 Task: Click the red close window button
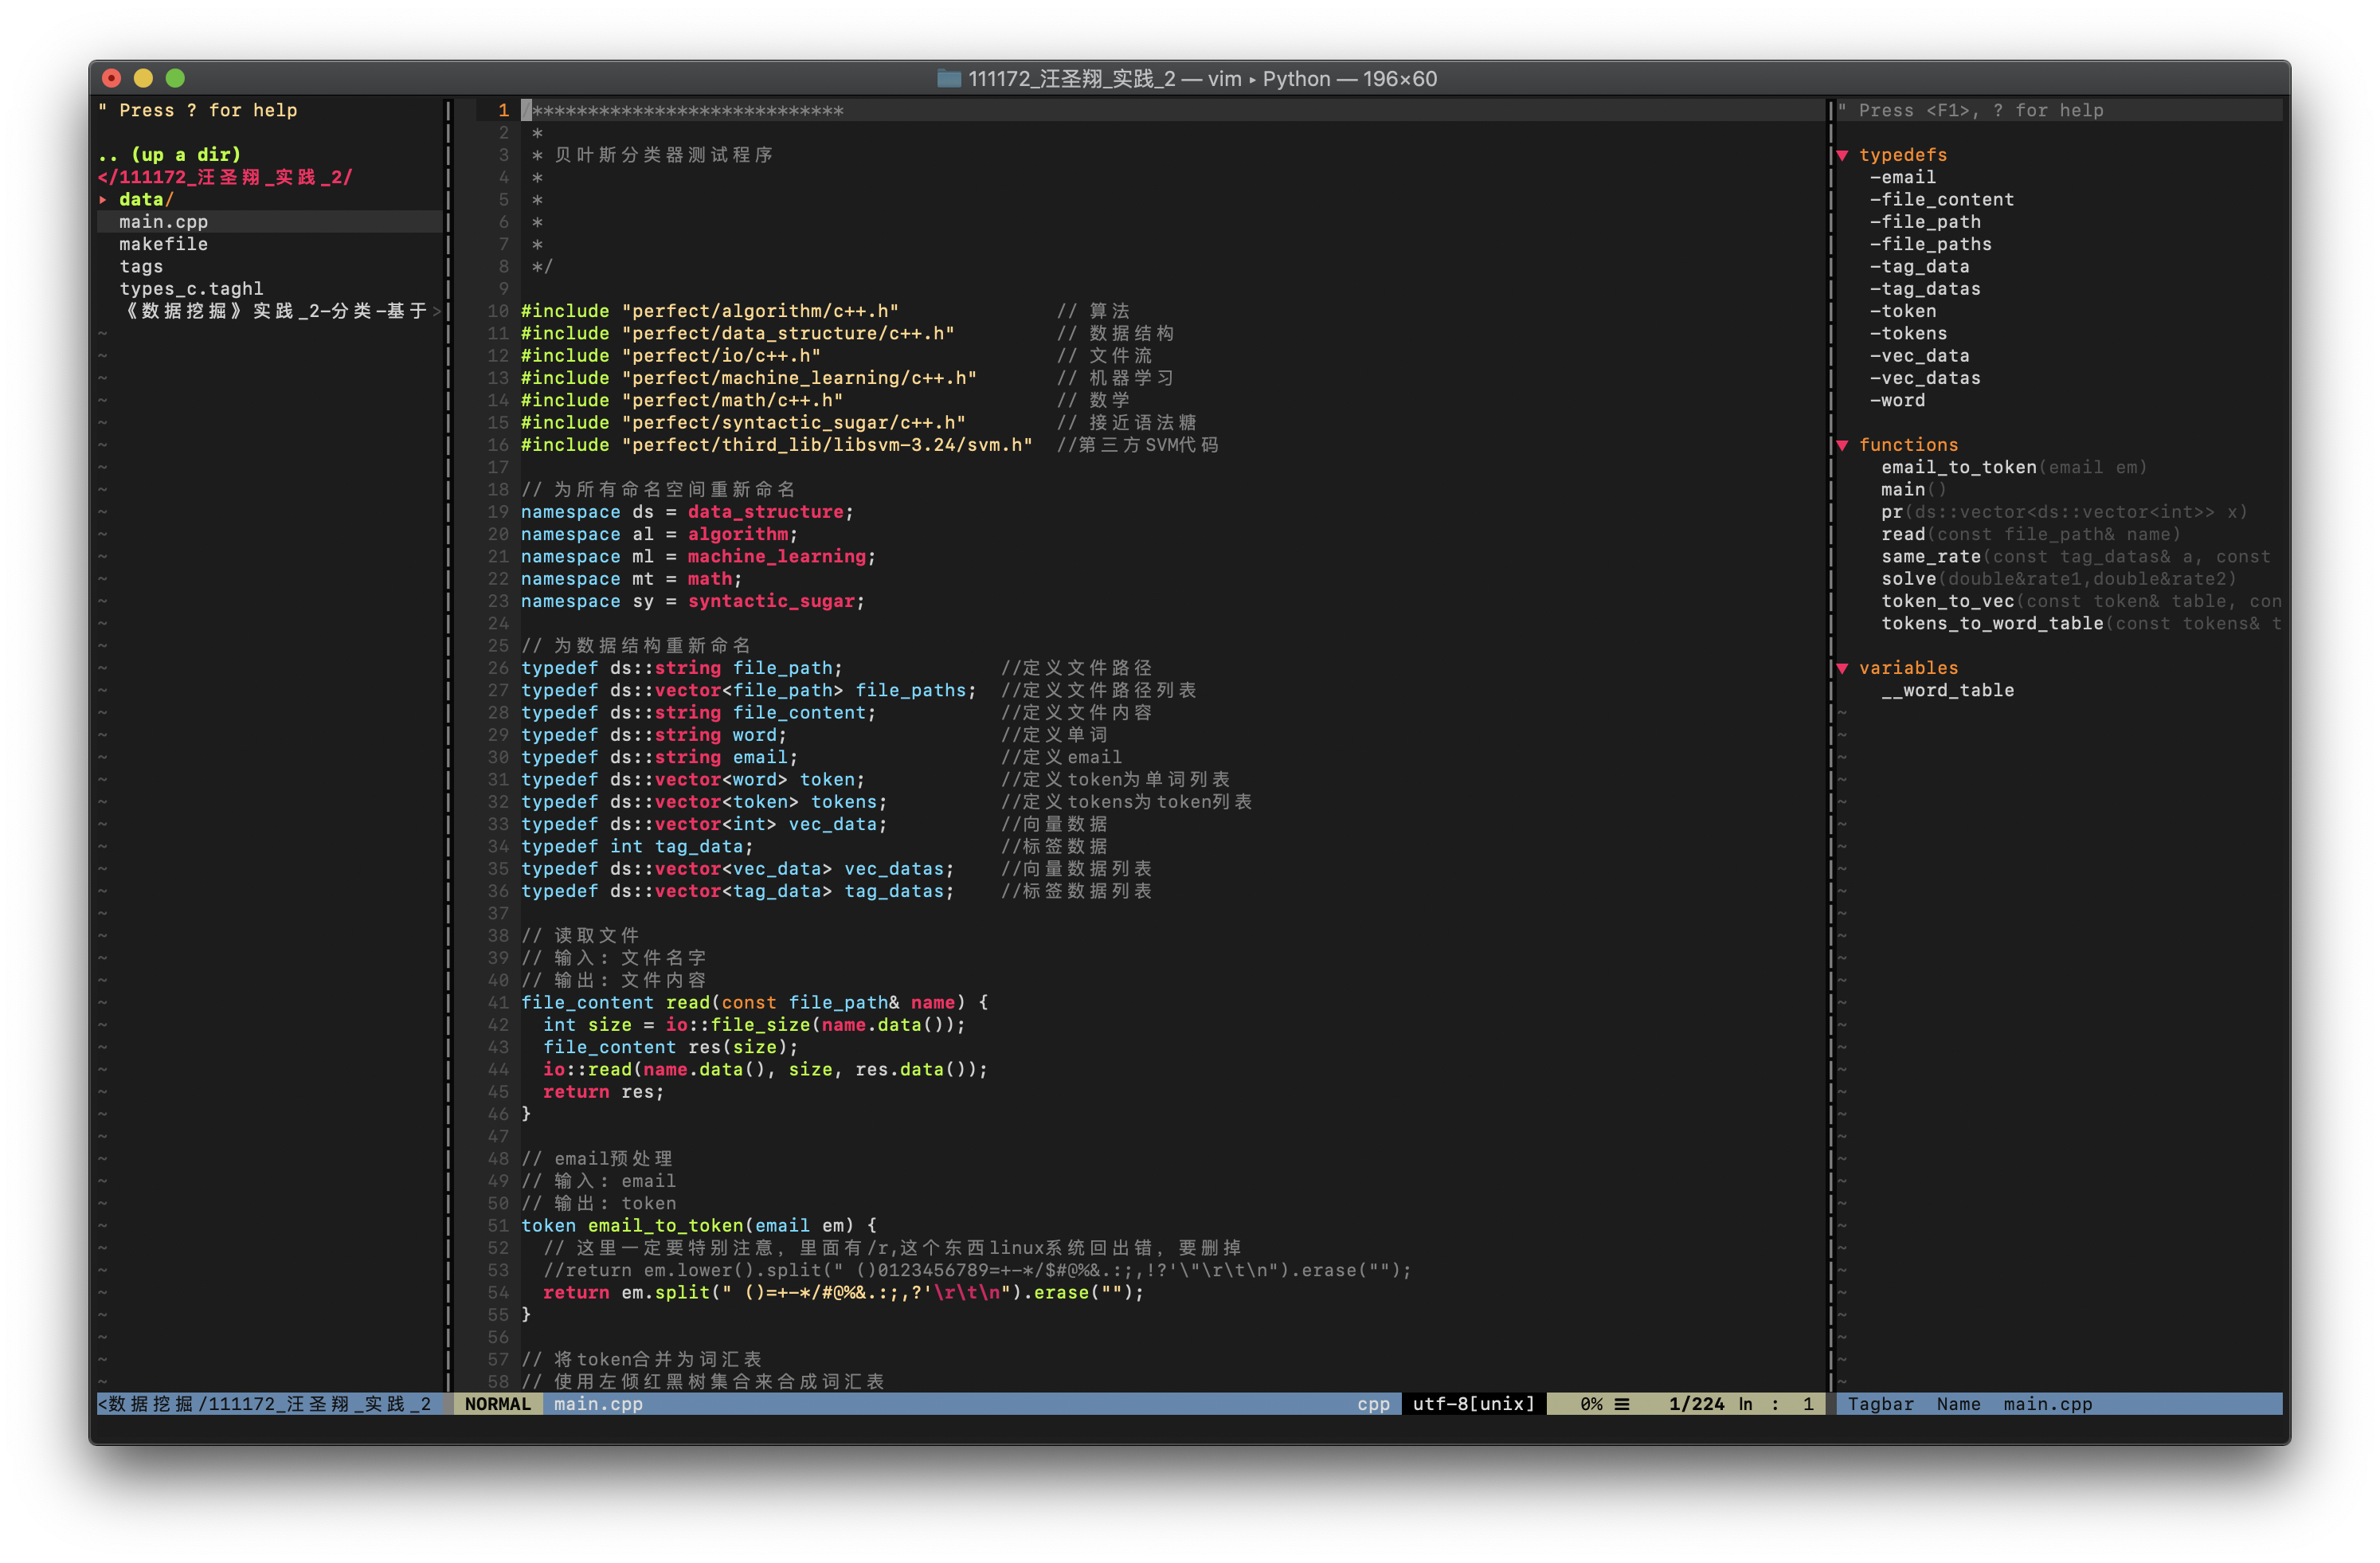112,78
